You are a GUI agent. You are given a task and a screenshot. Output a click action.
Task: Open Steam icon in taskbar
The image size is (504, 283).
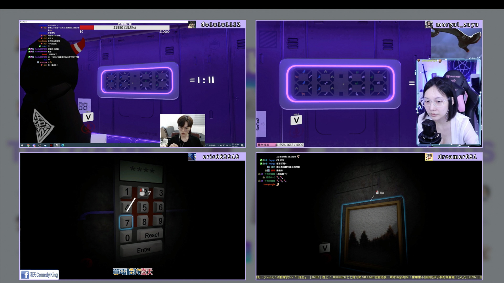tap(45, 145)
